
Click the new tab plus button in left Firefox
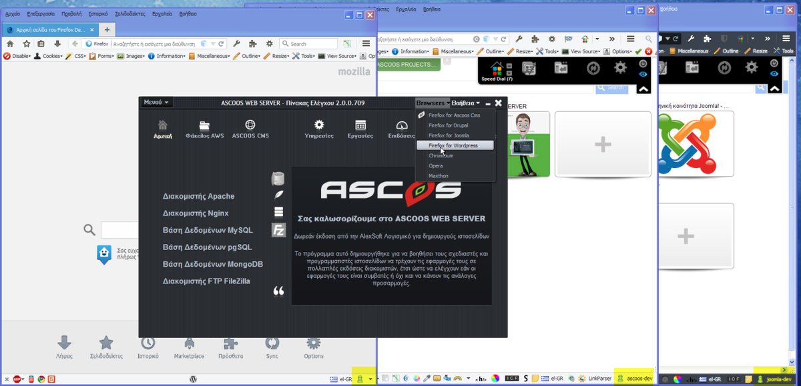pyautogui.click(x=107, y=30)
